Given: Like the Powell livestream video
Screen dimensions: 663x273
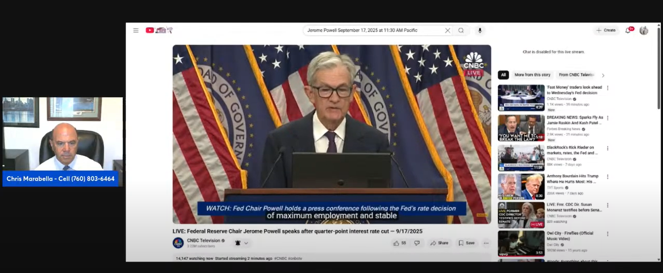Looking at the screenshot, I should tap(400, 243).
